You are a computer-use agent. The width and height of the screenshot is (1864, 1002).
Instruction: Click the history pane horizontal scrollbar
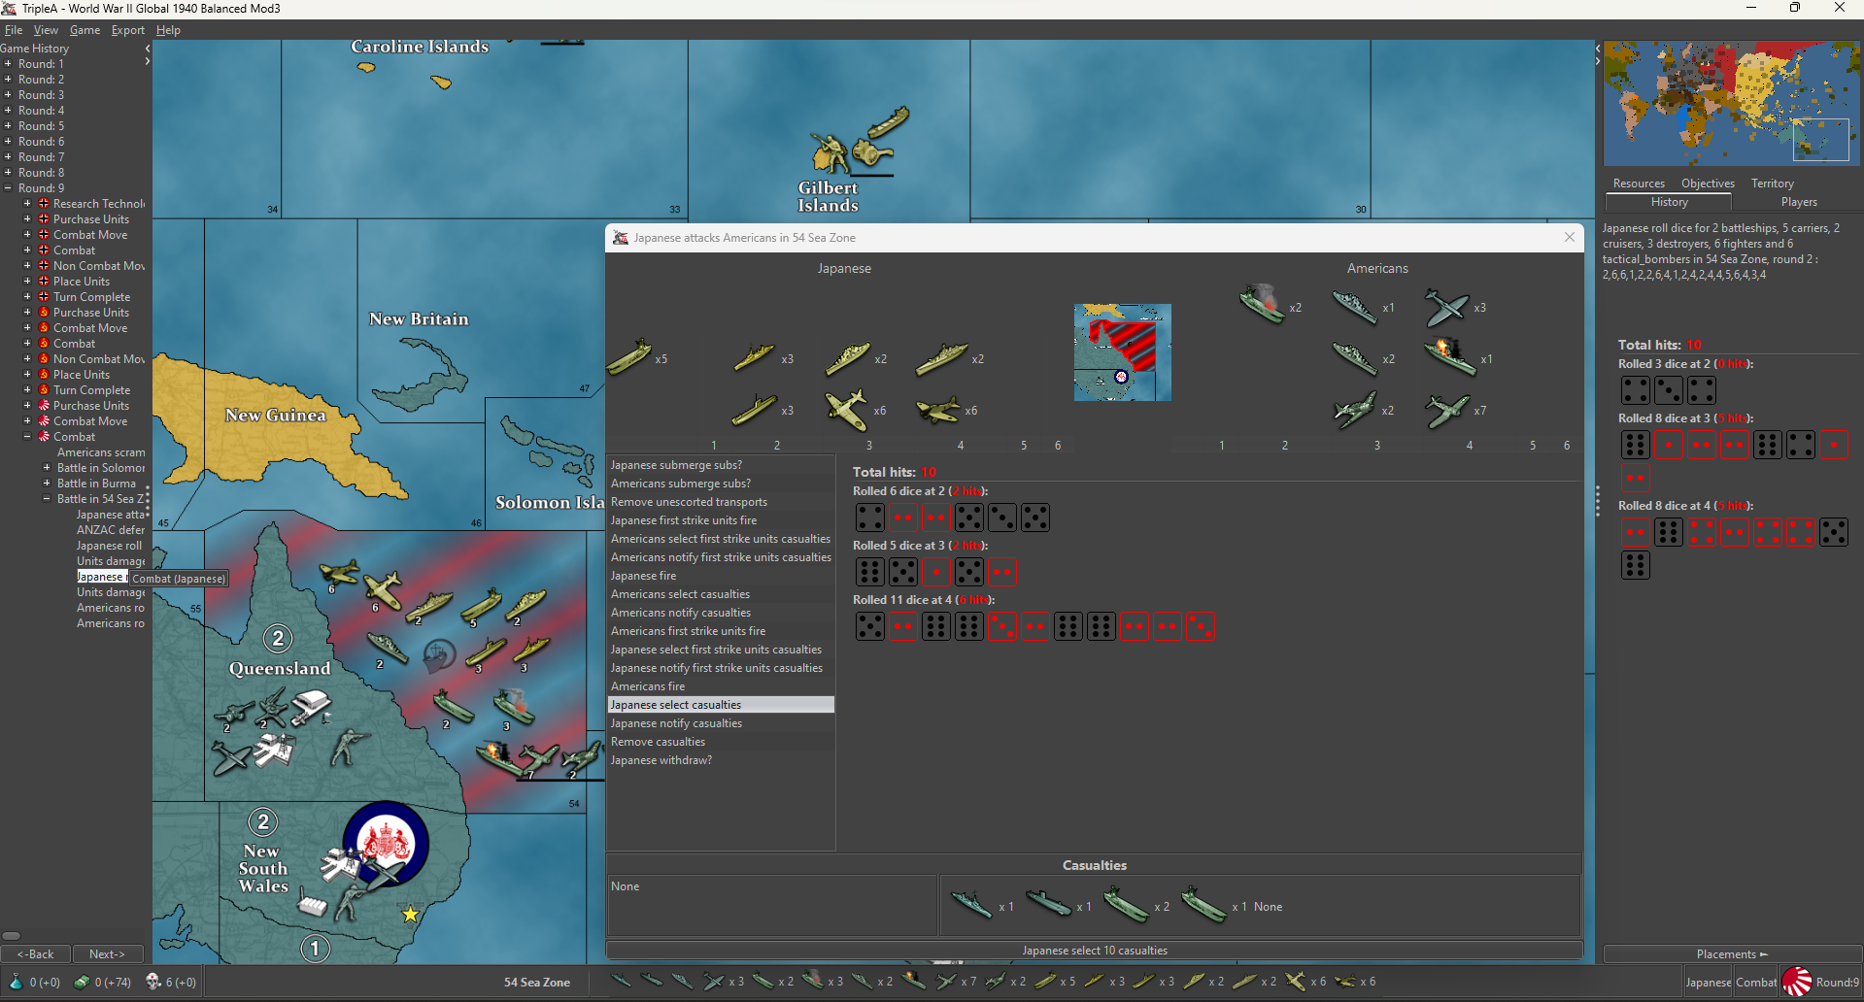pyautogui.click(x=12, y=936)
